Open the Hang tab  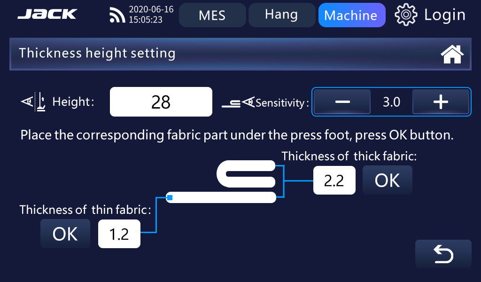click(281, 15)
